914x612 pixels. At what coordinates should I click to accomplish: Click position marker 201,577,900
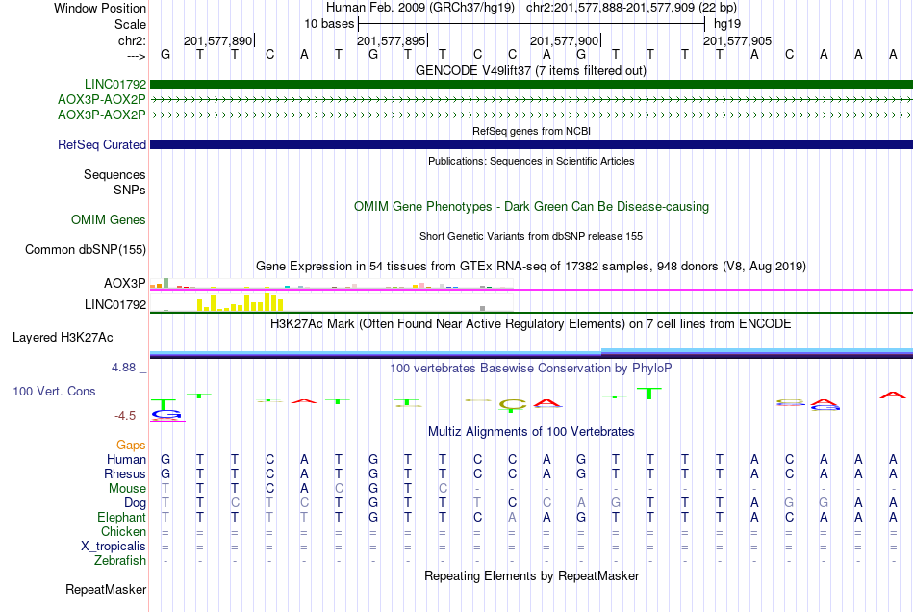564,40
